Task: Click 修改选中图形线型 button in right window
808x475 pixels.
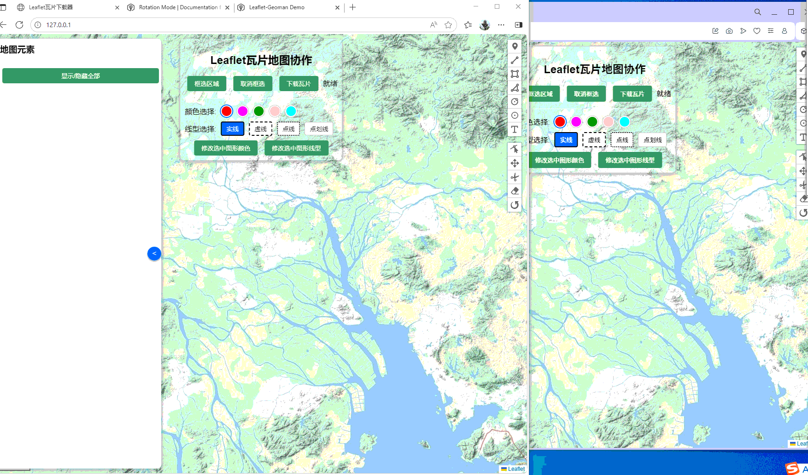Action: click(x=630, y=160)
